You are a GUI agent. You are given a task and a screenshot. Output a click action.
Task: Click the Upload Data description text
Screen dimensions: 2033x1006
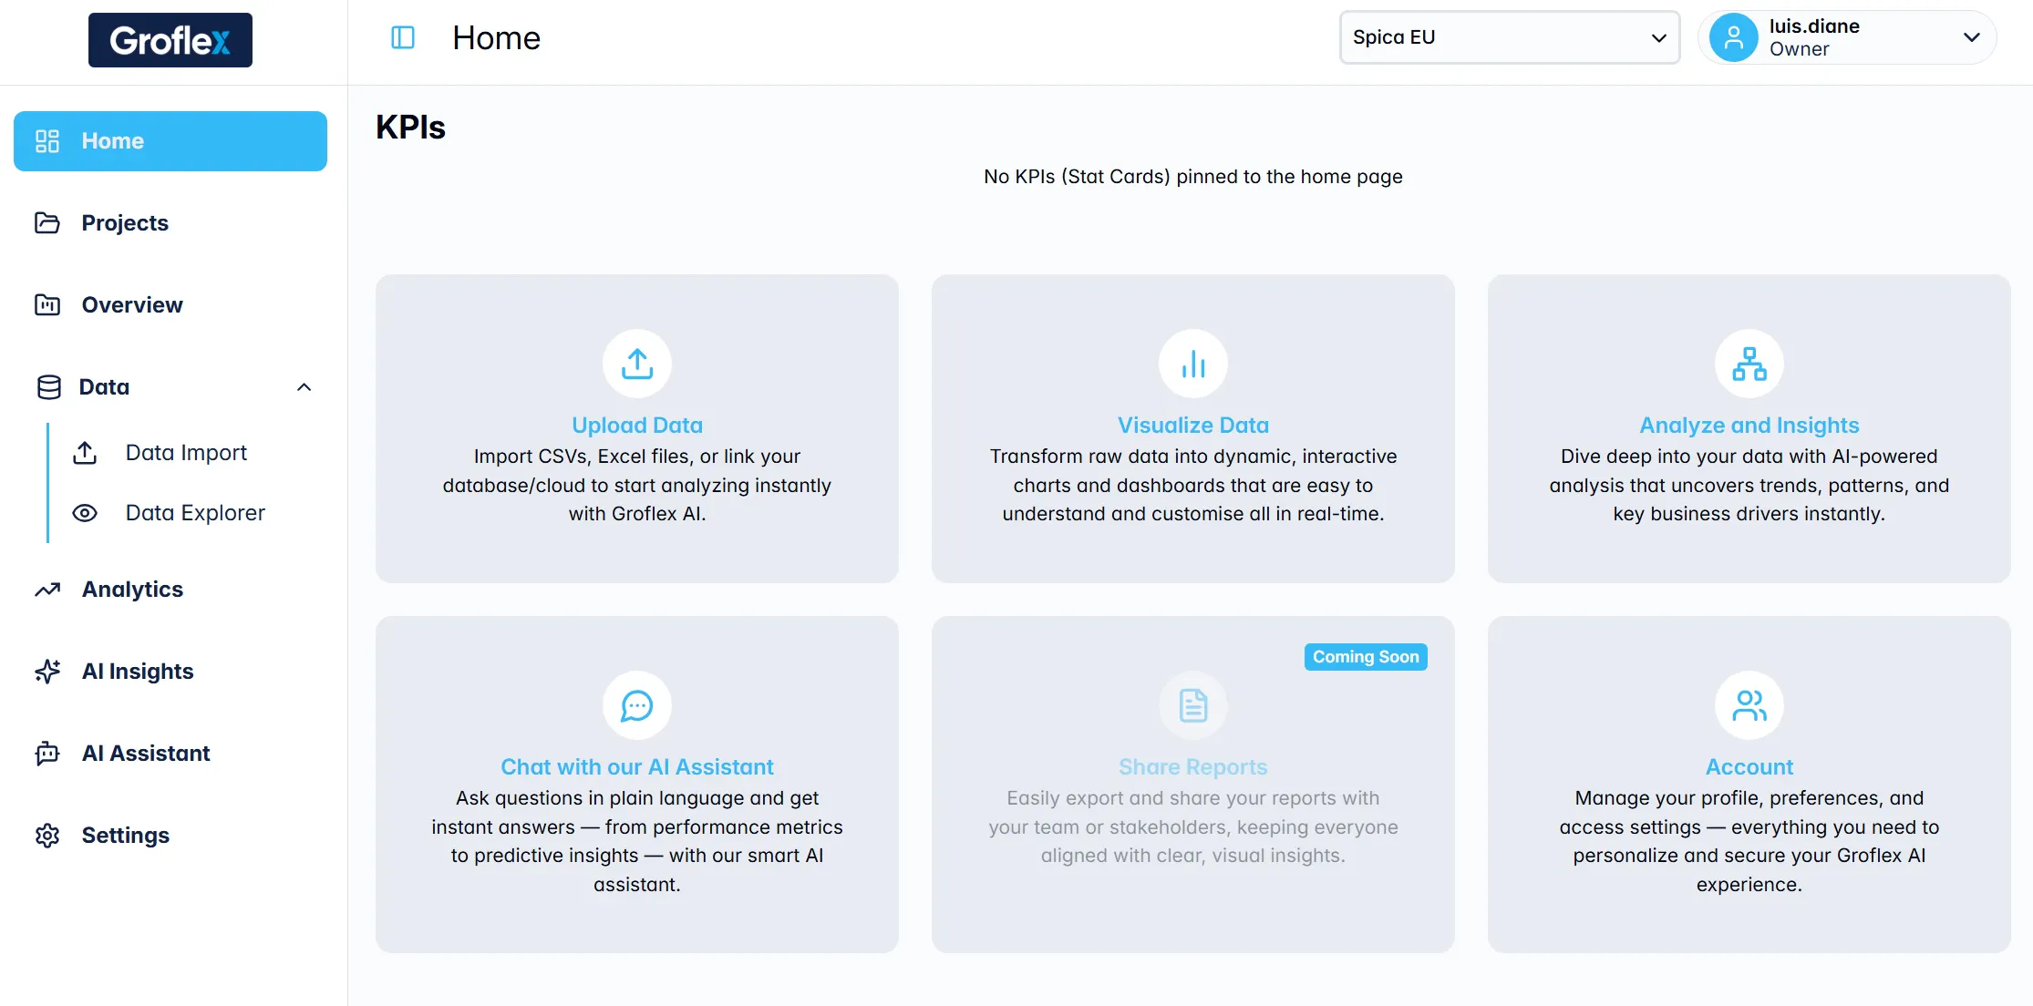tap(637, 485)
